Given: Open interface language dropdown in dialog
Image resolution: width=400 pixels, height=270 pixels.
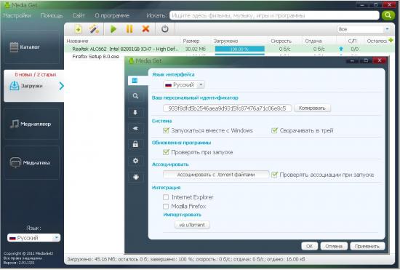Looking at the screenshot, I should [x=184, y=84].
